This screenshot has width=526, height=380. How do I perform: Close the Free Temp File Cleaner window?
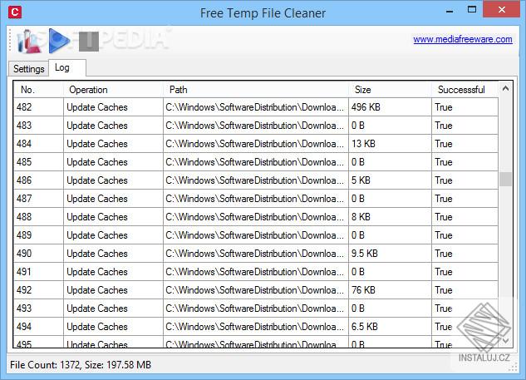pos(502,9)
